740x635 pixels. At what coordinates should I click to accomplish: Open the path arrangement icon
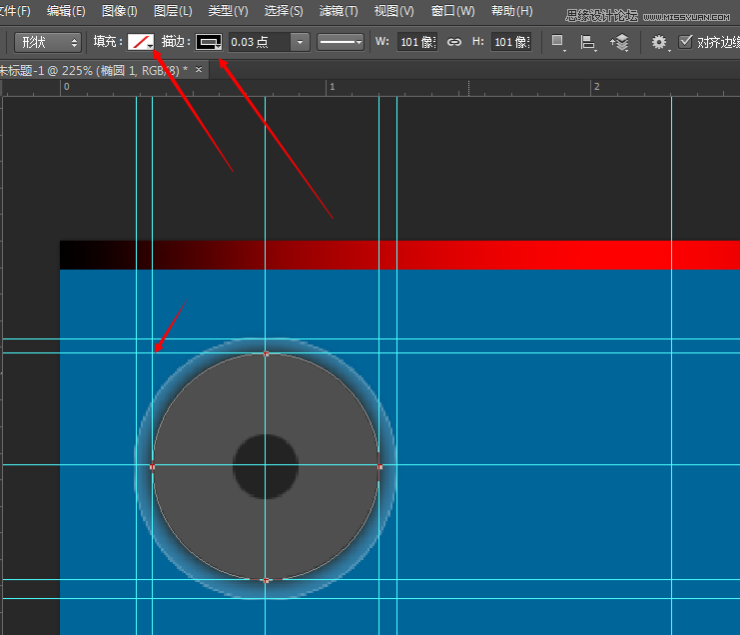pyautogui.click(x=619, y=43)
